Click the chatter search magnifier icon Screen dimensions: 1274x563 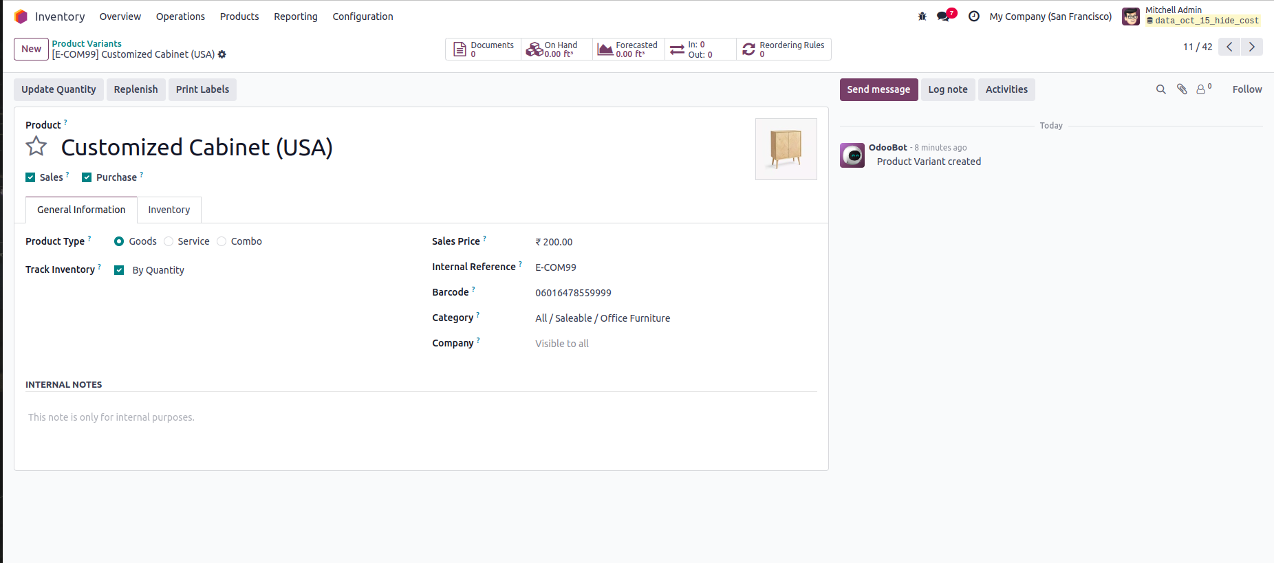[x=1160, y=89]
